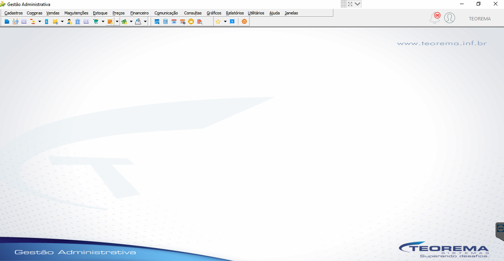Click the orange power icon in toolbar

coord(244,22)
